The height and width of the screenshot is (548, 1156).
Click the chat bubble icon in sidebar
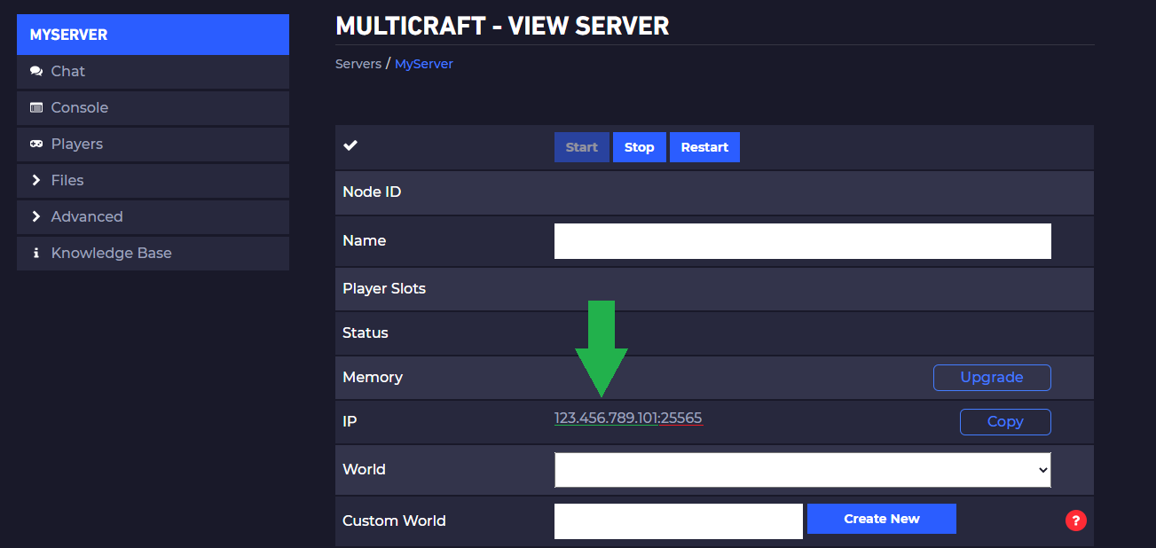tap(36, 71)
